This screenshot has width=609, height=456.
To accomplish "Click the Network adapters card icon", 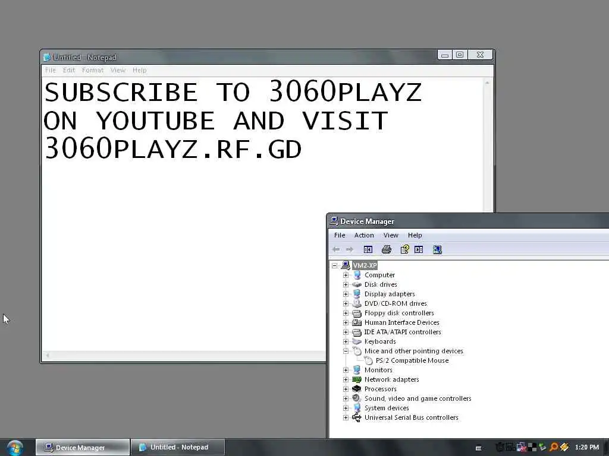I will point(357,379).
